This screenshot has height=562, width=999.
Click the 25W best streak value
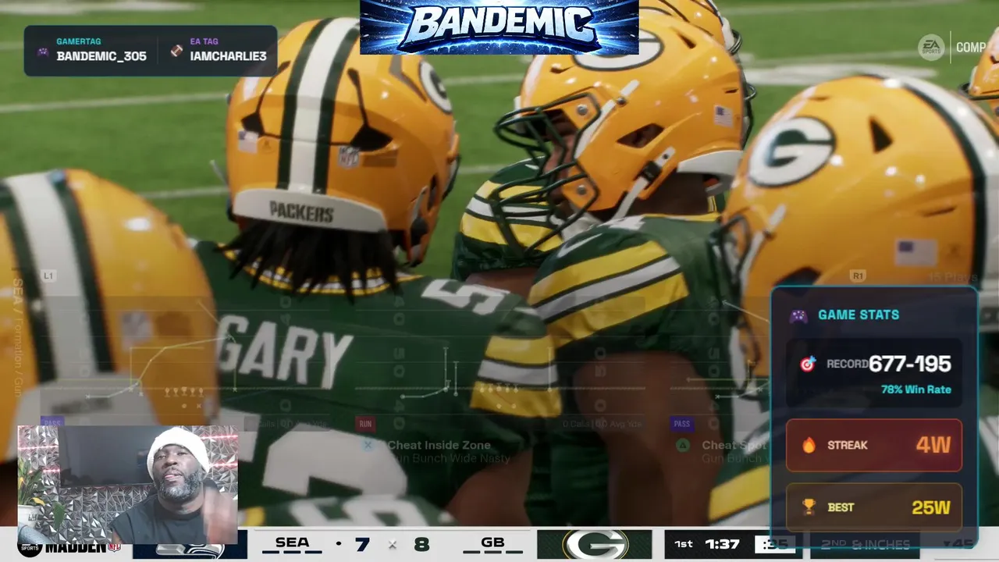point(931,507)
